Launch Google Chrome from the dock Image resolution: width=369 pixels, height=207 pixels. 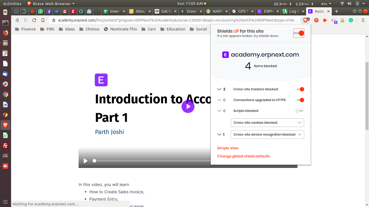[5, 94]
